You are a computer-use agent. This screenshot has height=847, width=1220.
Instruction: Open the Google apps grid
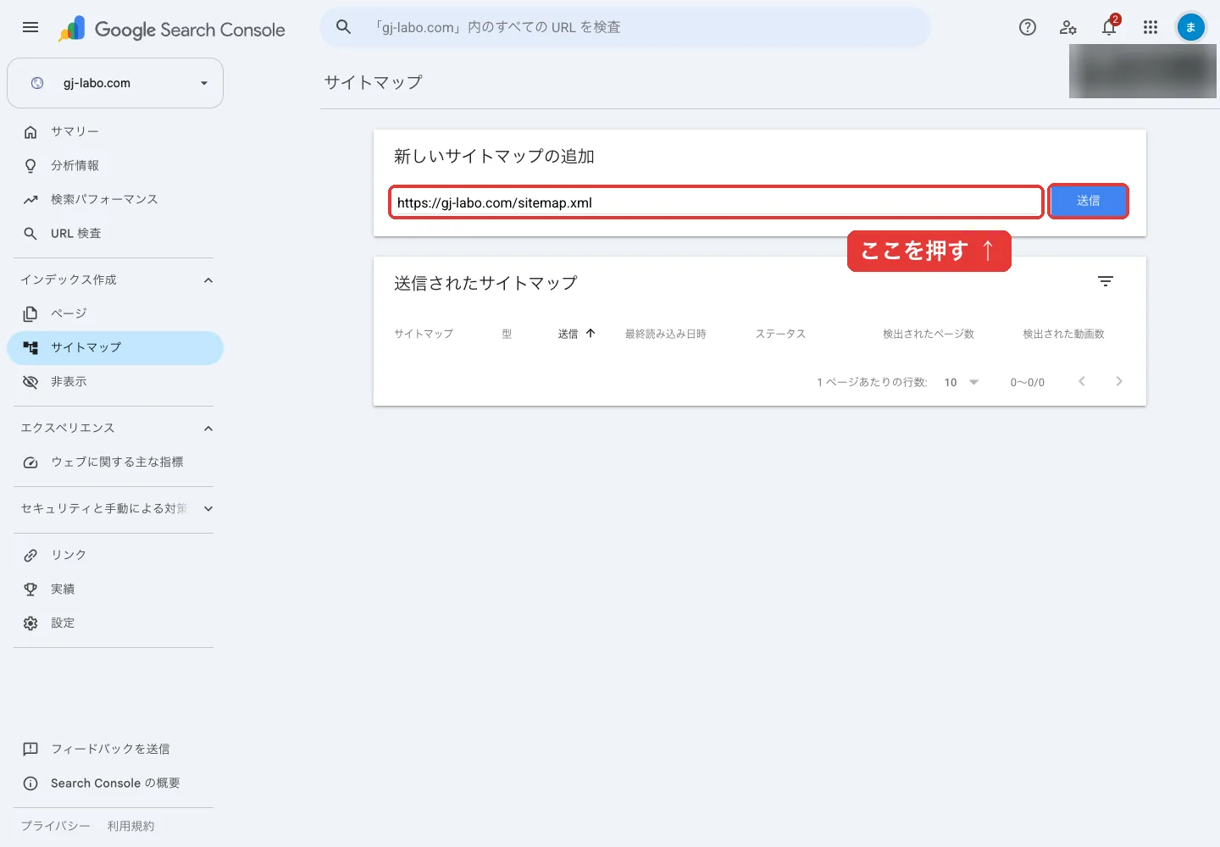pos(1150,27)
